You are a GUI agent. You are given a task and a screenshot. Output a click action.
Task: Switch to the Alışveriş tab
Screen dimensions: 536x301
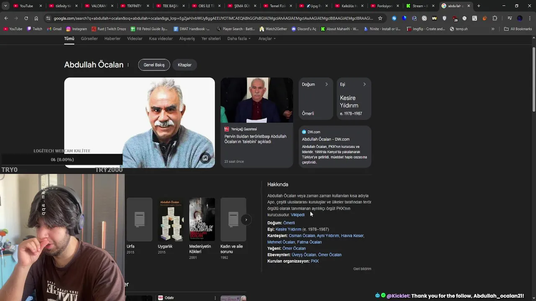pyautogui.click(x=187, y=38)
